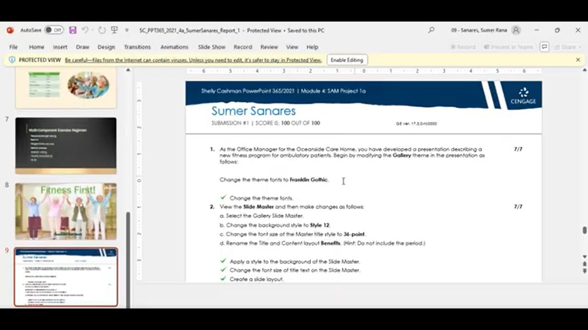Click the Shelly Cashman PowerPoint header text
Viewport: 588px width, 330px height.
point(283,91)
